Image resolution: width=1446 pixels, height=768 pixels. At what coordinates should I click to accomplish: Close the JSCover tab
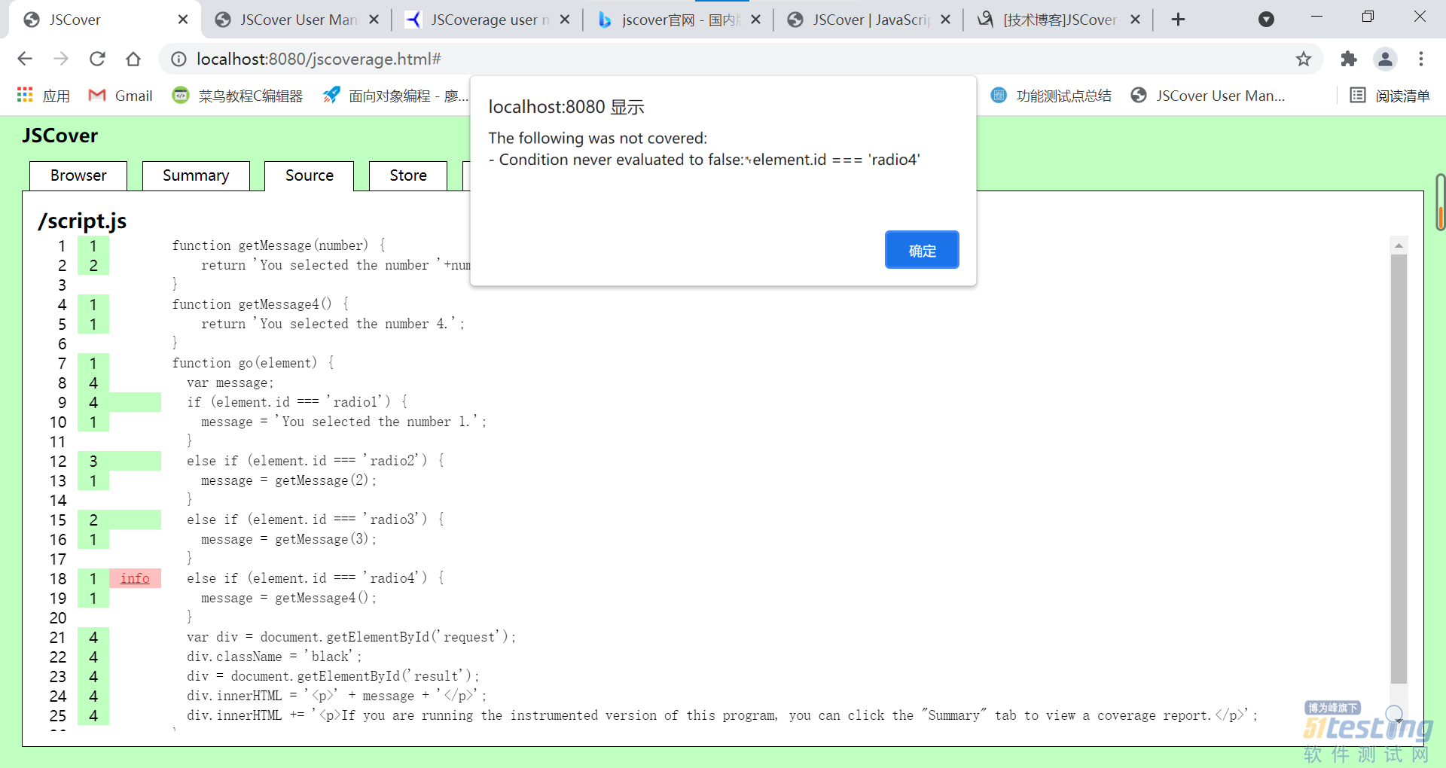pyautogui.click(x=183, y=20)
